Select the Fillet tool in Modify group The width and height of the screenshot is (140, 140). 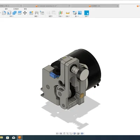point(4,13)
